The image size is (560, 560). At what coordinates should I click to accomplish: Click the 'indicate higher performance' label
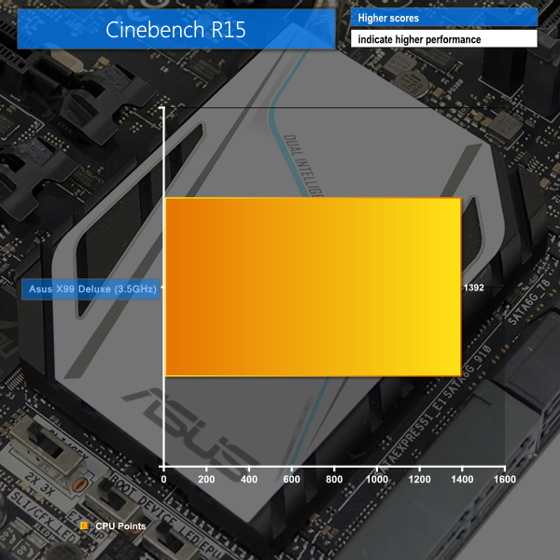(444, 39)
